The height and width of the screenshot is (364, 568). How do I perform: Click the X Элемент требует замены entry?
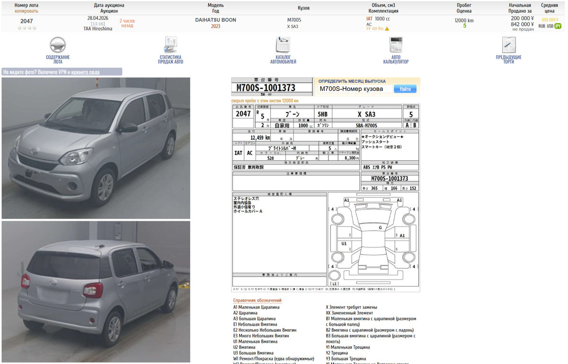tap(352, 307)
